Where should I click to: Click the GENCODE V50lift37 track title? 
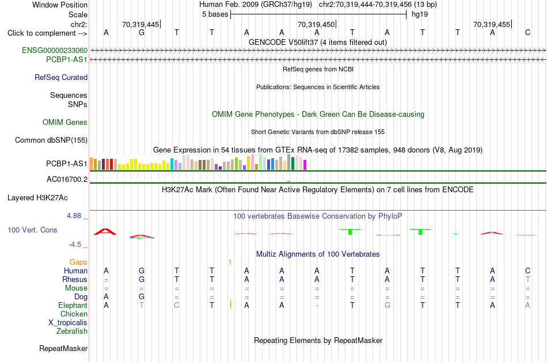point(318,42)
